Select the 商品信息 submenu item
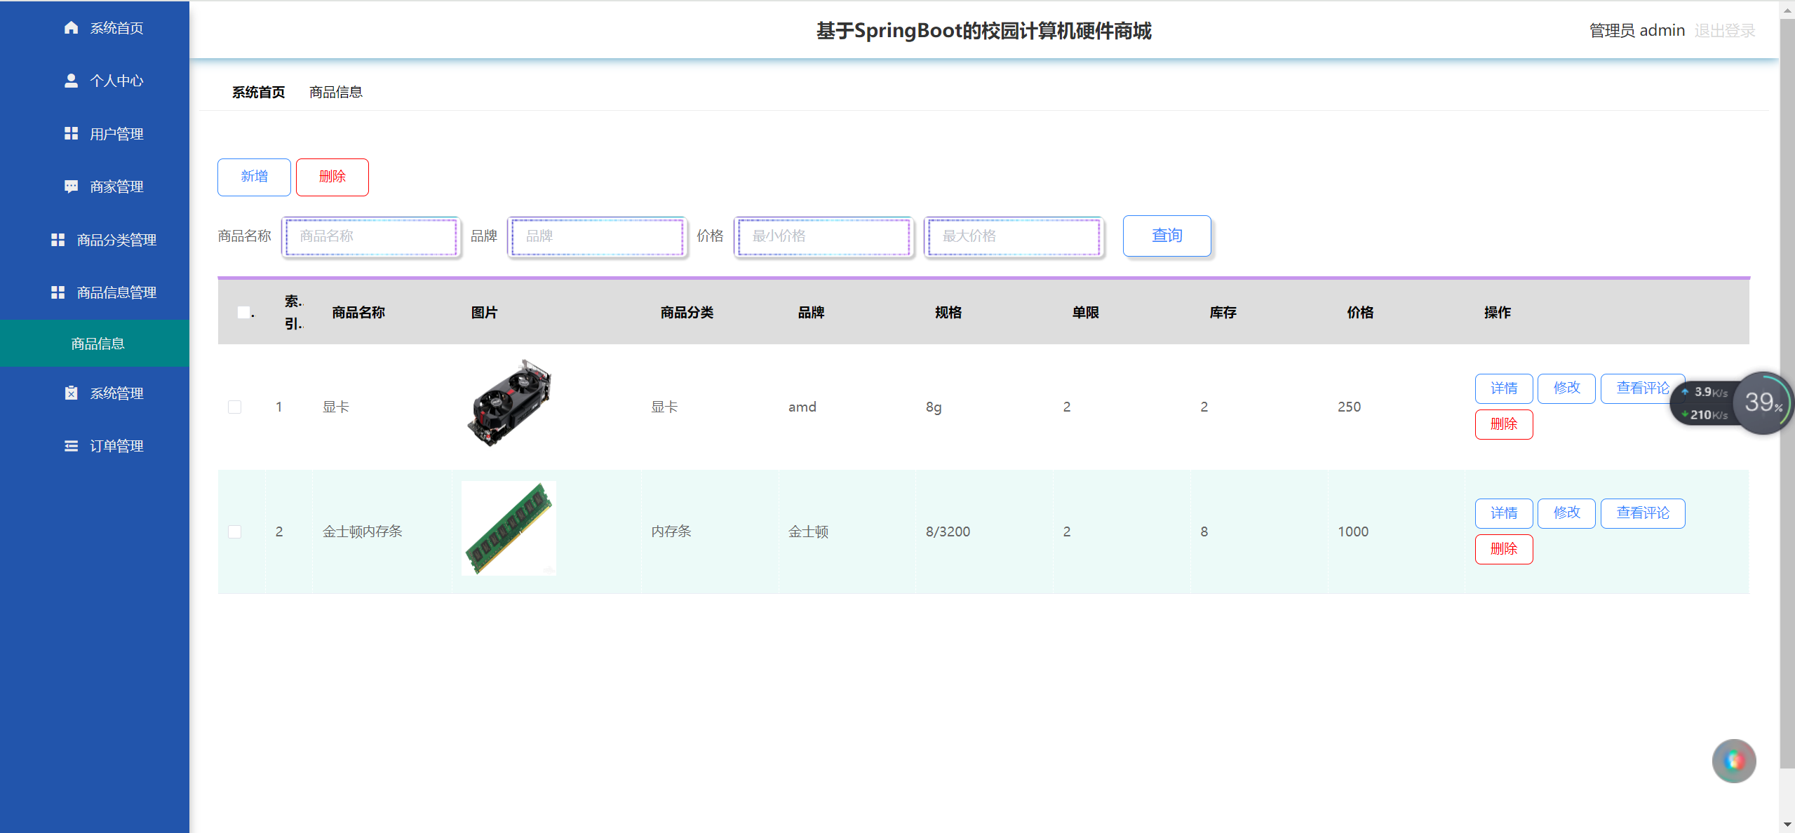 click(95, 343)
